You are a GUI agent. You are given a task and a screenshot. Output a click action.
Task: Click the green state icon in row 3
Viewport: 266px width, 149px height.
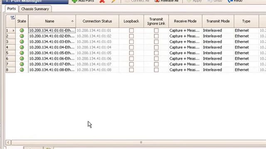(x=22, y=41)
